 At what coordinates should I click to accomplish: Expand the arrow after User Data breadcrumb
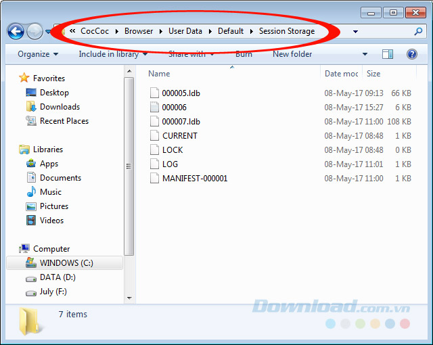[x=210, y=32]
